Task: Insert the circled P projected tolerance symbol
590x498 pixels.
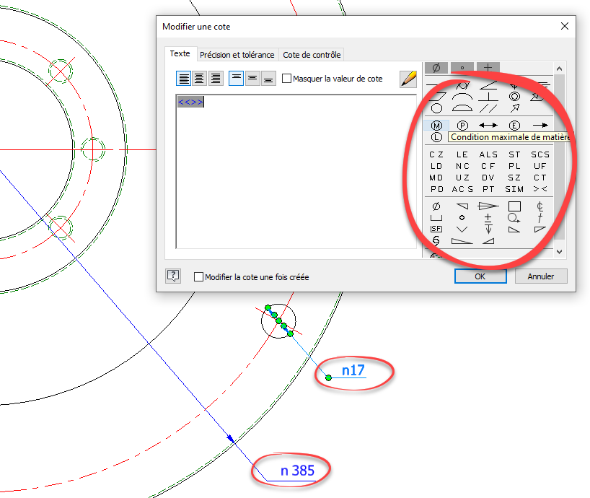Action: click(x=462, y=126)
